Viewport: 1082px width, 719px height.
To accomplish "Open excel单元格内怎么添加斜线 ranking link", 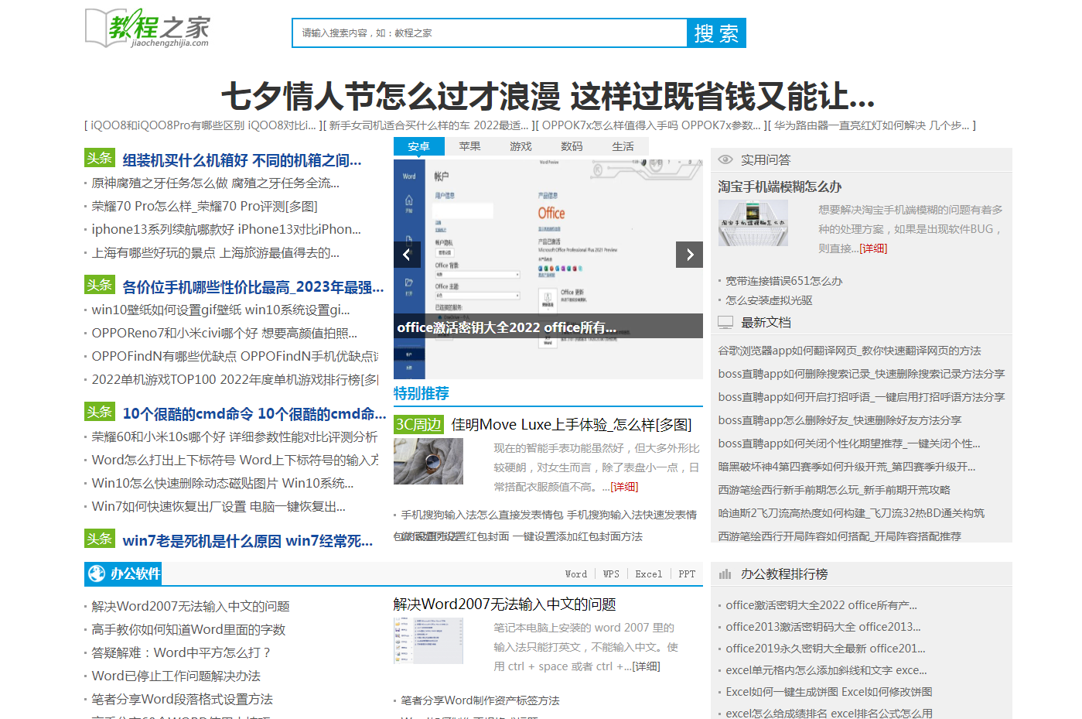I will point(826,670).
